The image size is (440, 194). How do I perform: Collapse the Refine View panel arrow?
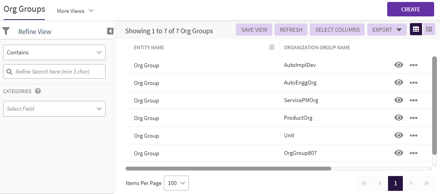(110, 31)
